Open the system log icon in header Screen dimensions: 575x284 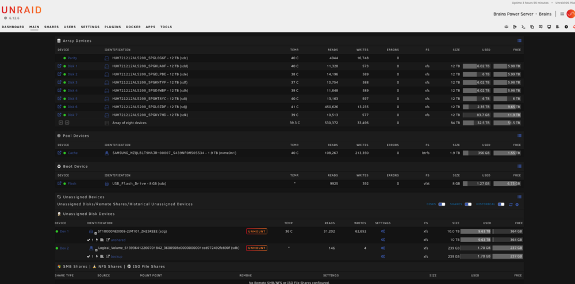click(x=558, y=27)
